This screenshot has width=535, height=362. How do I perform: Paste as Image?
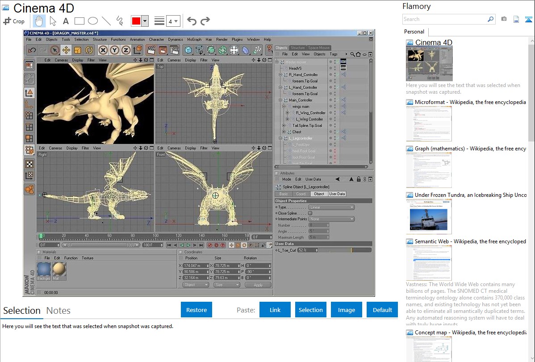(346, 310)
